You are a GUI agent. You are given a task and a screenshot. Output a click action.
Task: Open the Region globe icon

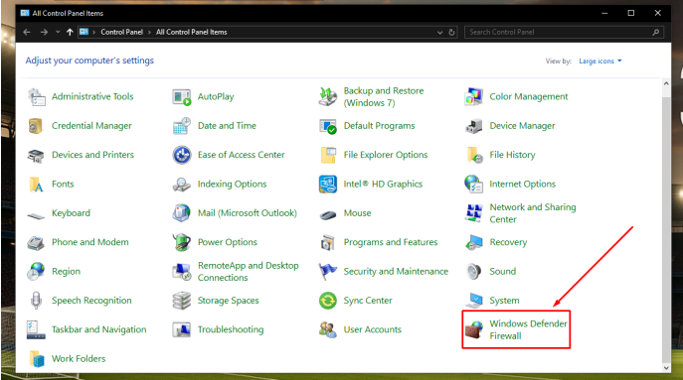(x=36, y=271)
